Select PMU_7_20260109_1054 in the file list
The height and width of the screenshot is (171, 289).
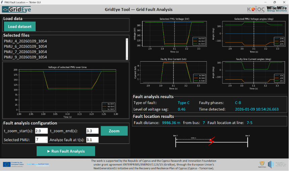coord(25,52)
